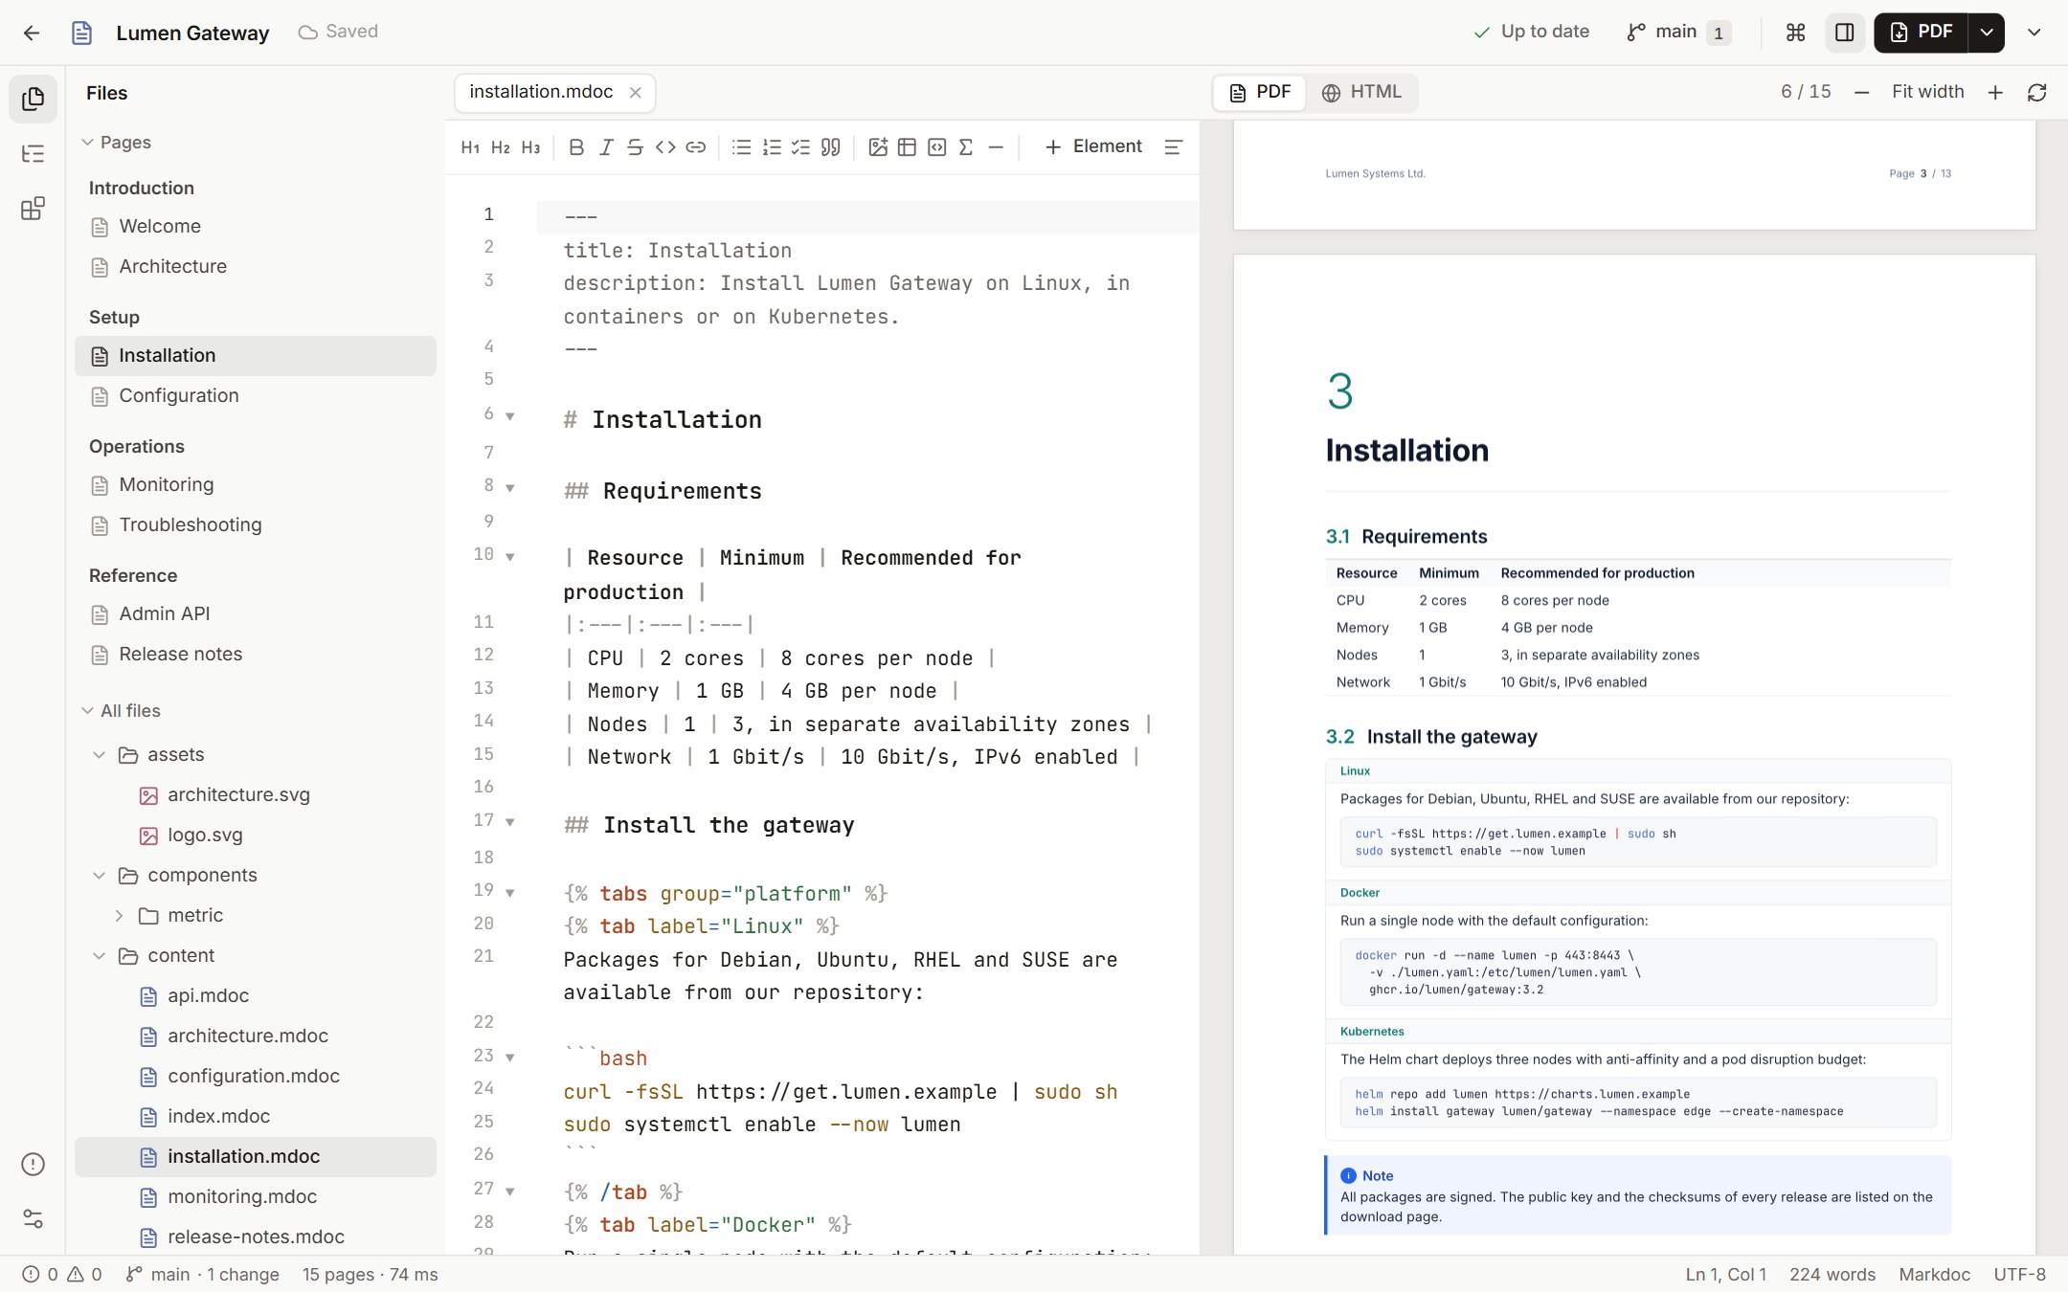
Task: Insert a bulleted list
Action: click(x=741, y=146)
